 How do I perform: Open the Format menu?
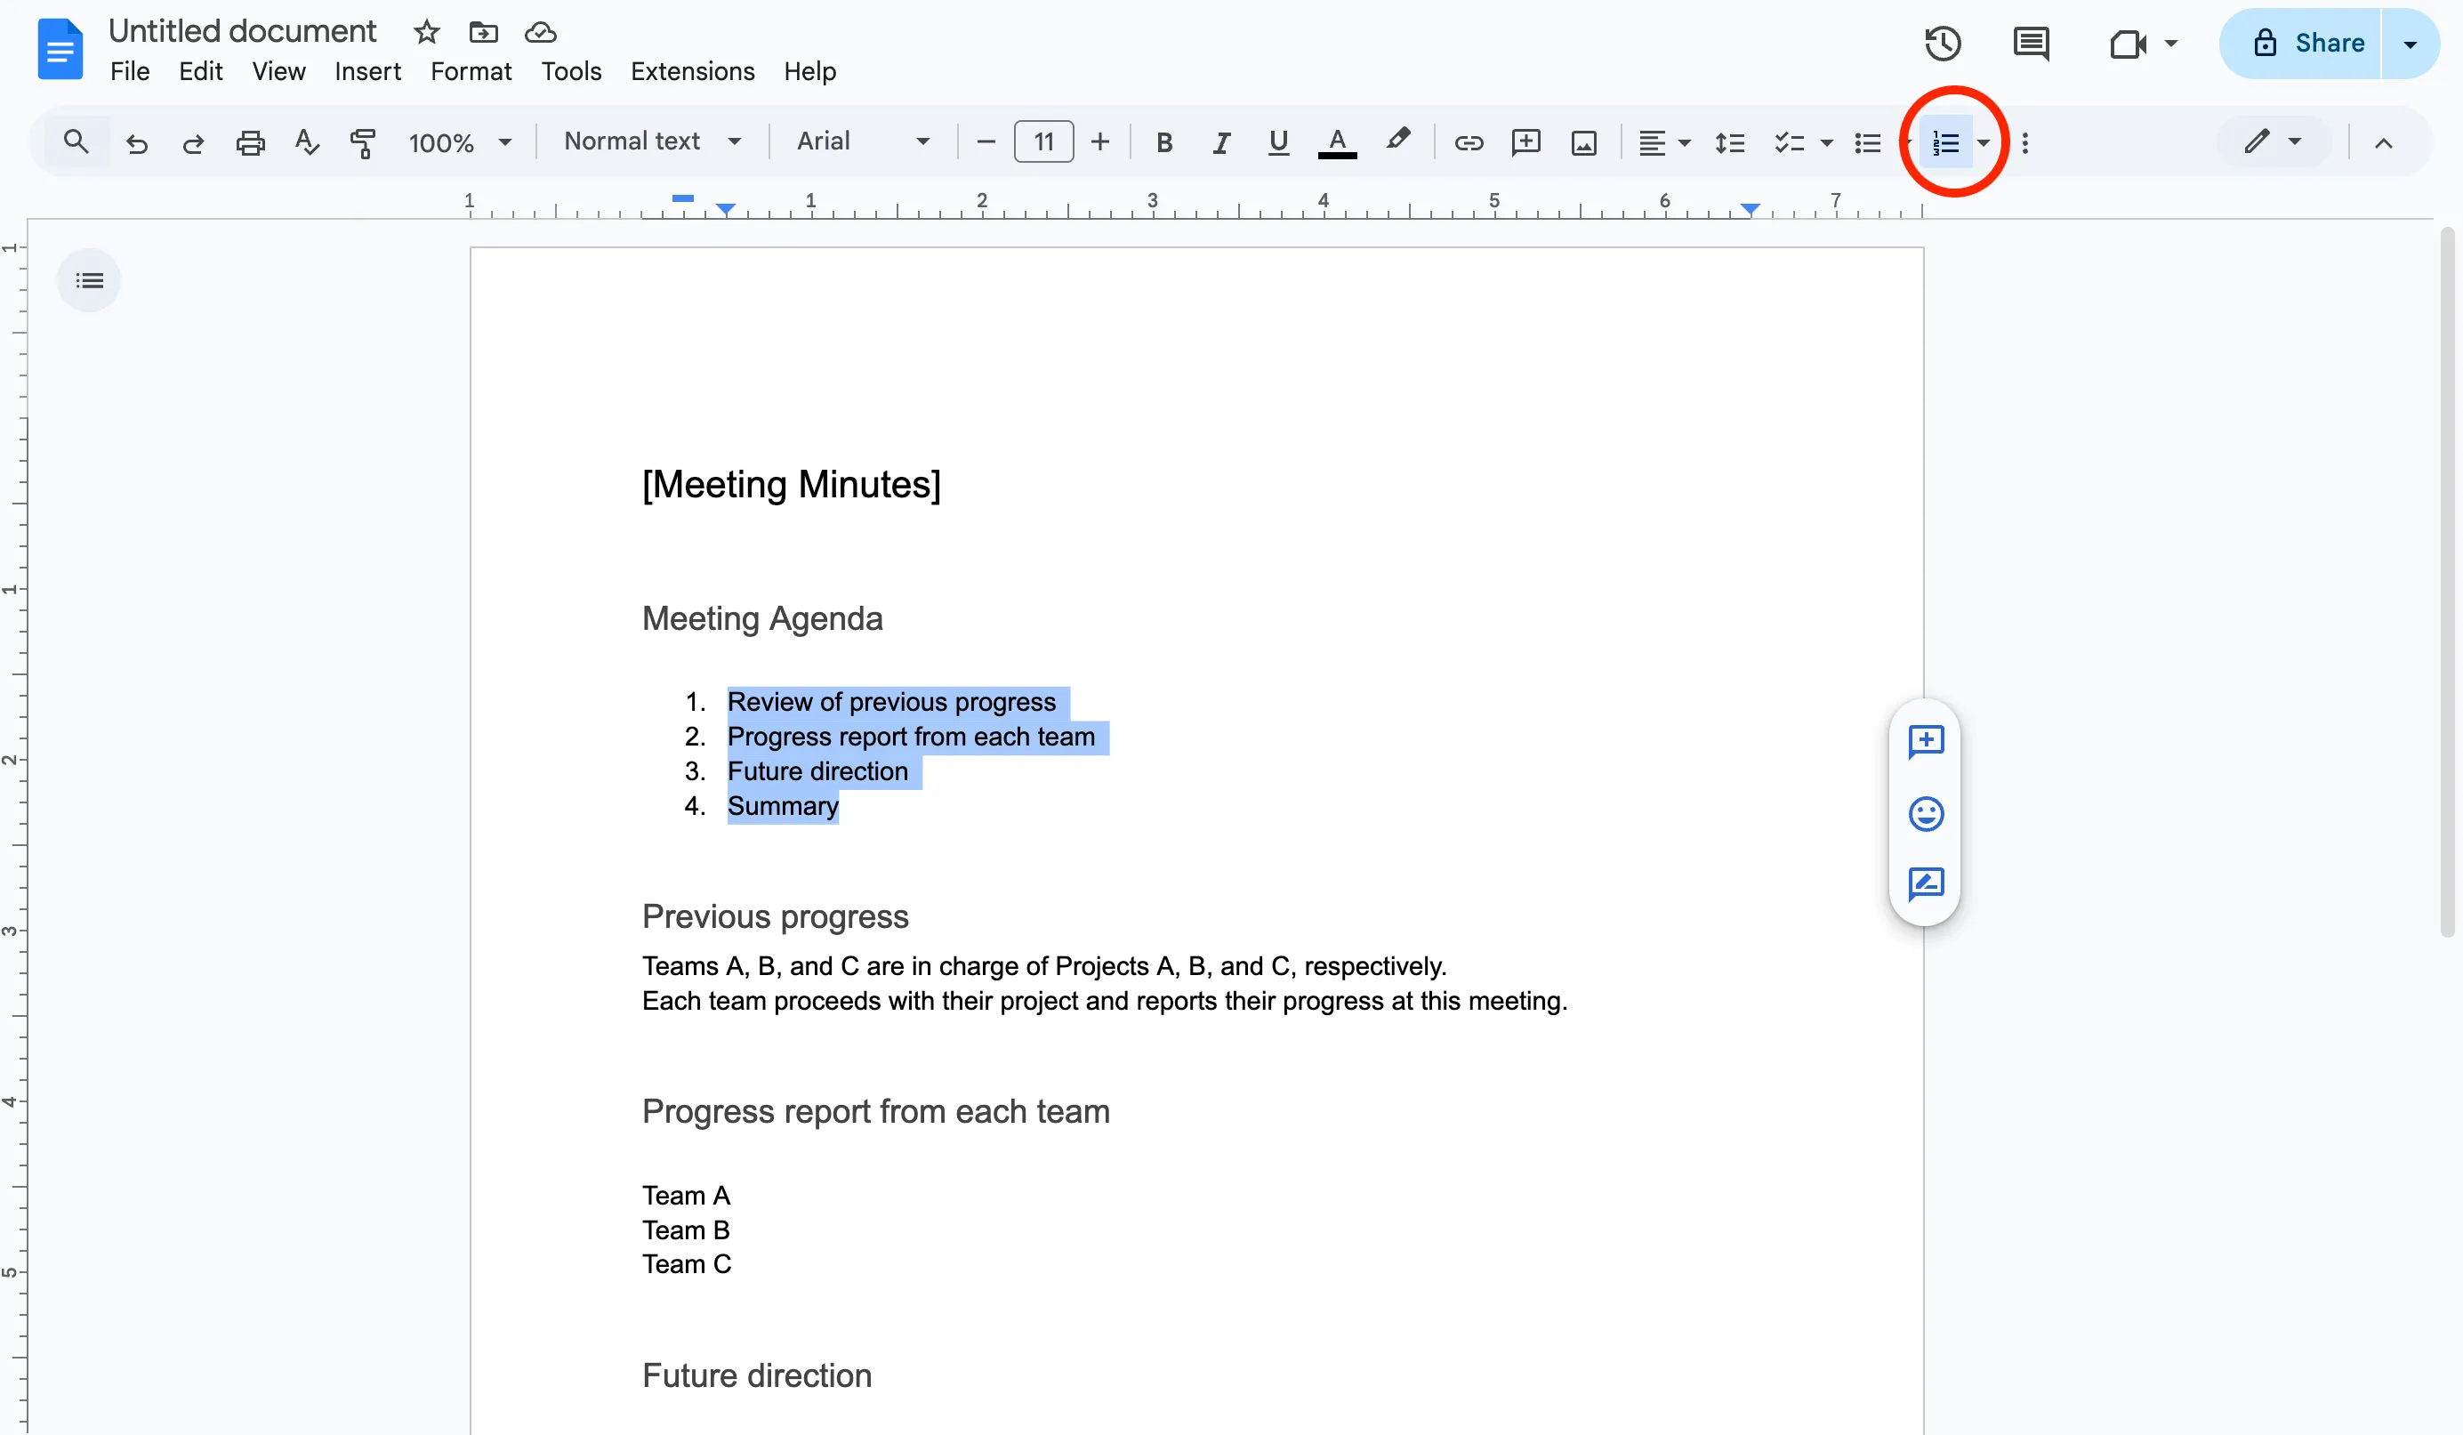point(471,71)
